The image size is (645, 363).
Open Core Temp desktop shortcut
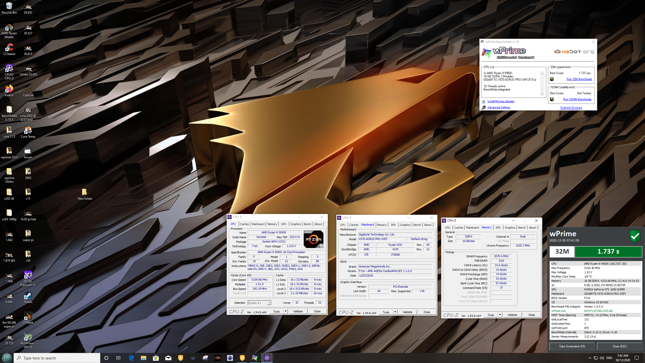click(x=28, y=132)
